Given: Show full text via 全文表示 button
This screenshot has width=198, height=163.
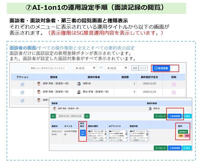Looking at the screenshot, I should point(82,133).
